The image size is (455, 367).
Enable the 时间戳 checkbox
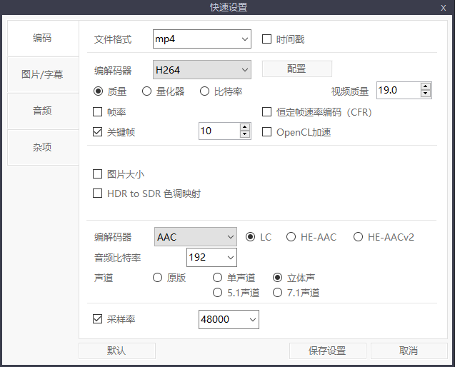point(267,39)
